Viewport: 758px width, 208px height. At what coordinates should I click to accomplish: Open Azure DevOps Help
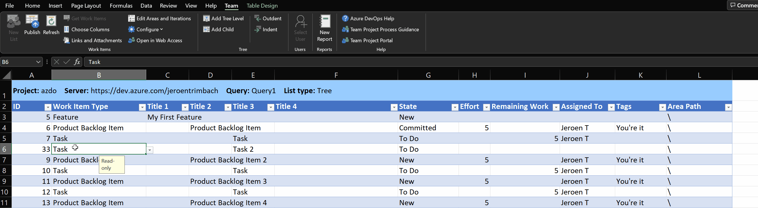point(368,18)
